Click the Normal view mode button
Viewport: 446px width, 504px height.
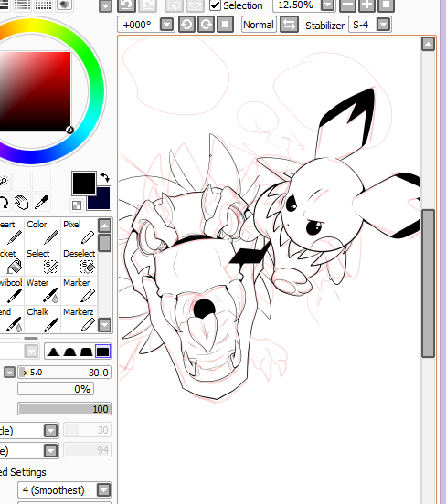point(259,25)
